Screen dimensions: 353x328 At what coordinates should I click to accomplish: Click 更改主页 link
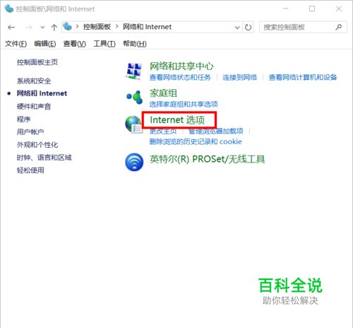coord(163,131)
